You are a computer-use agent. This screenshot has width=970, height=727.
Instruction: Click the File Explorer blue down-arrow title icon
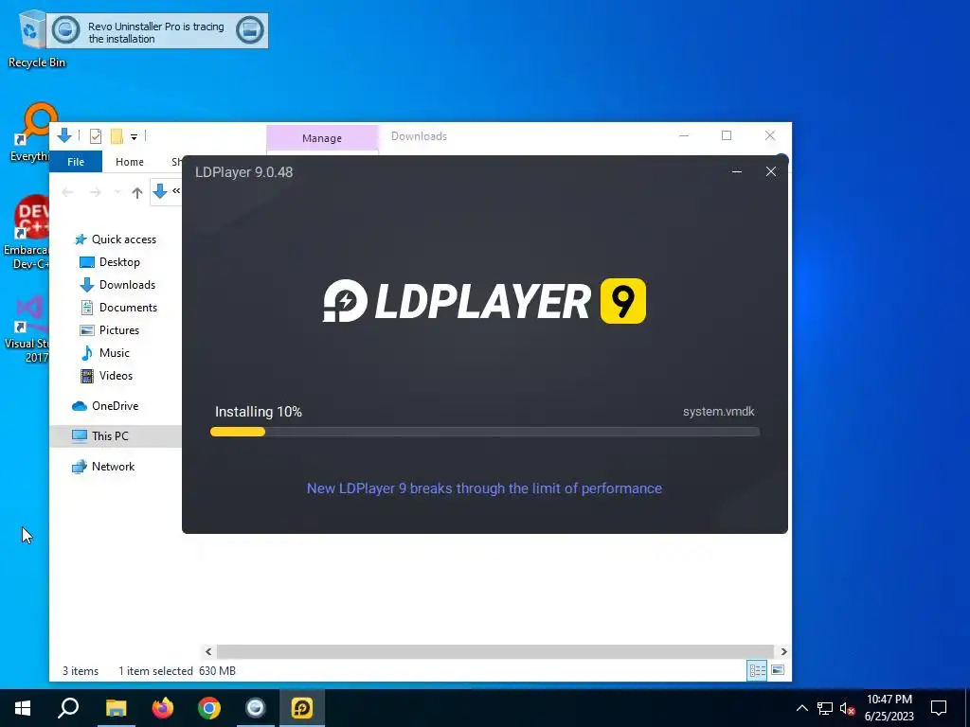64,135
